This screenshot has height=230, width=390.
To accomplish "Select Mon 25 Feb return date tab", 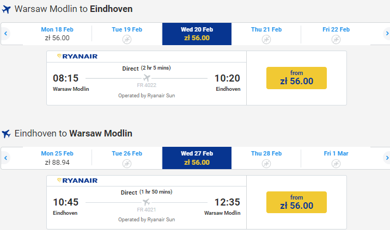I will [x=57, y=158].
